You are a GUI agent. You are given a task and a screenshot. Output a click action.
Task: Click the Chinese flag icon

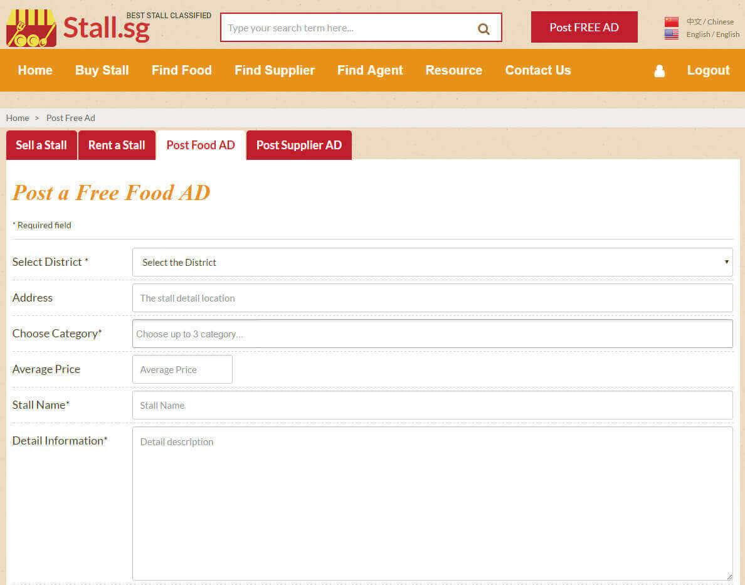click(x=672, y=22)
